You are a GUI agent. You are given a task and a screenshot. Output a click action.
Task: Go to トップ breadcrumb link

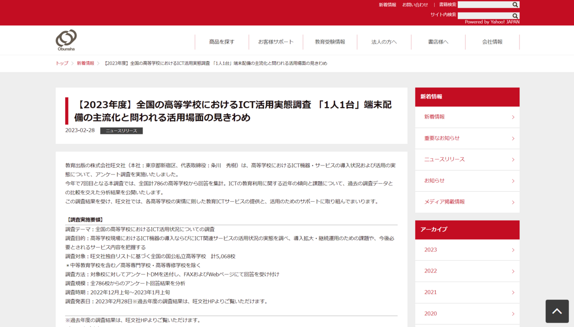(62, 63)
